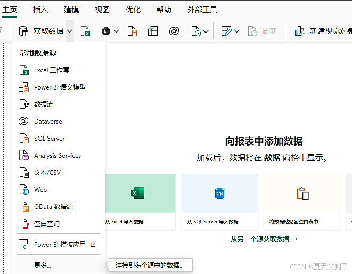The height and width of the screenshot is (274, 352).
Task: Click the Dataverse swirl icon in menu
Action: [x=23, y=121]
